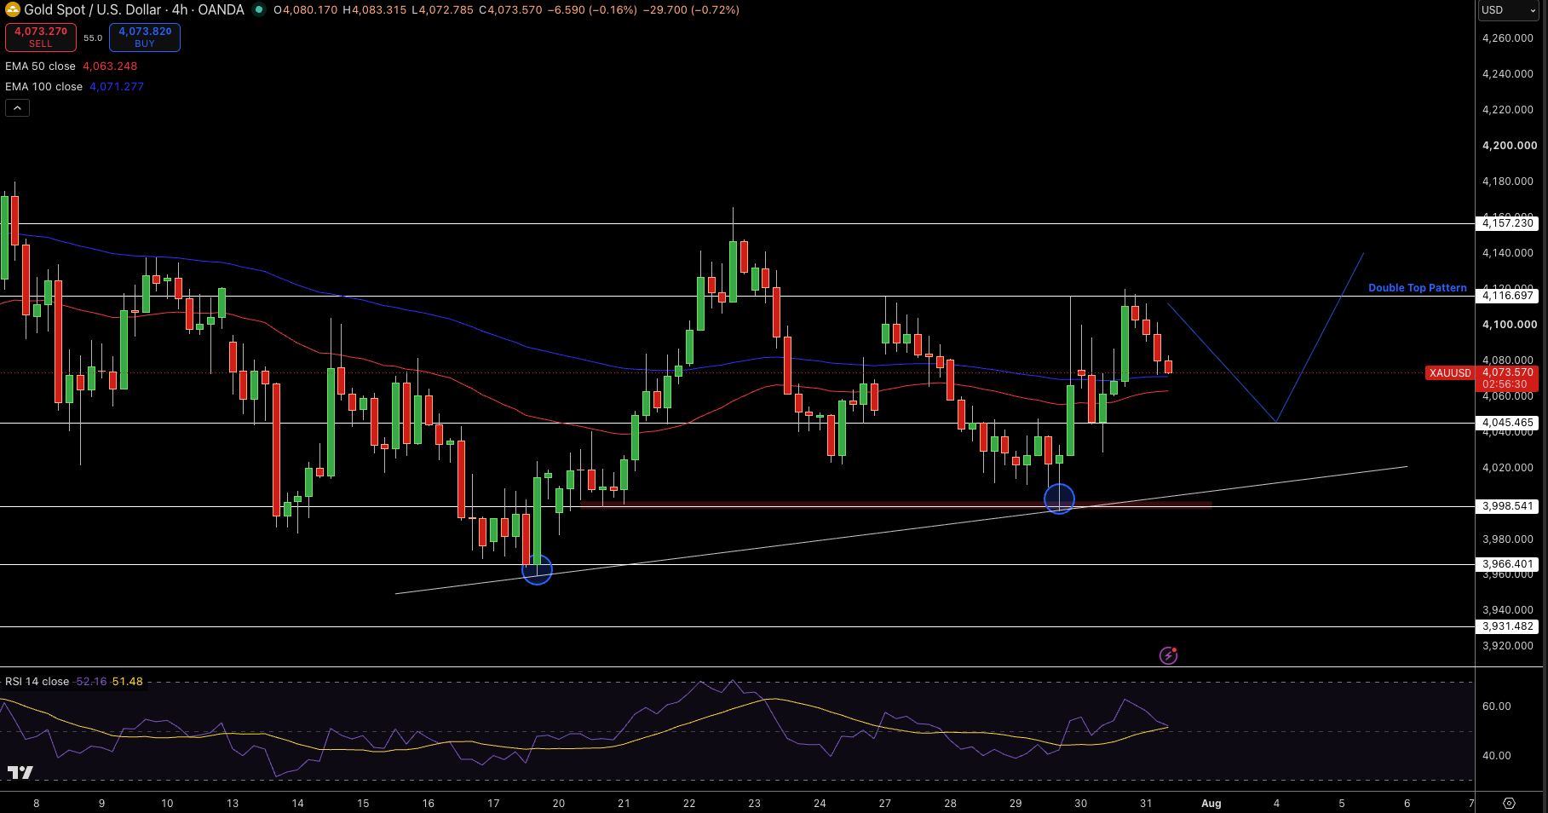Click the EMA 100 value 4,071.277

tap(117, 87)
